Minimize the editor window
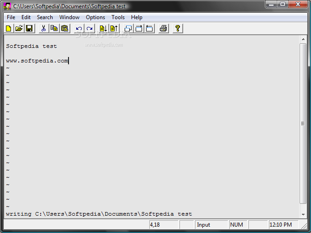The image size is (311, 233). coord(271,4)
